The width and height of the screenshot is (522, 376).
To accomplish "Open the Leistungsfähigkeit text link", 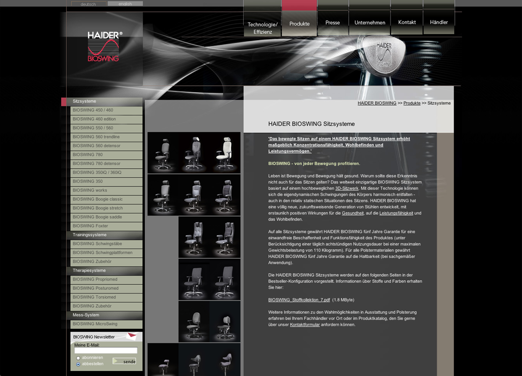I will (396, 213).
